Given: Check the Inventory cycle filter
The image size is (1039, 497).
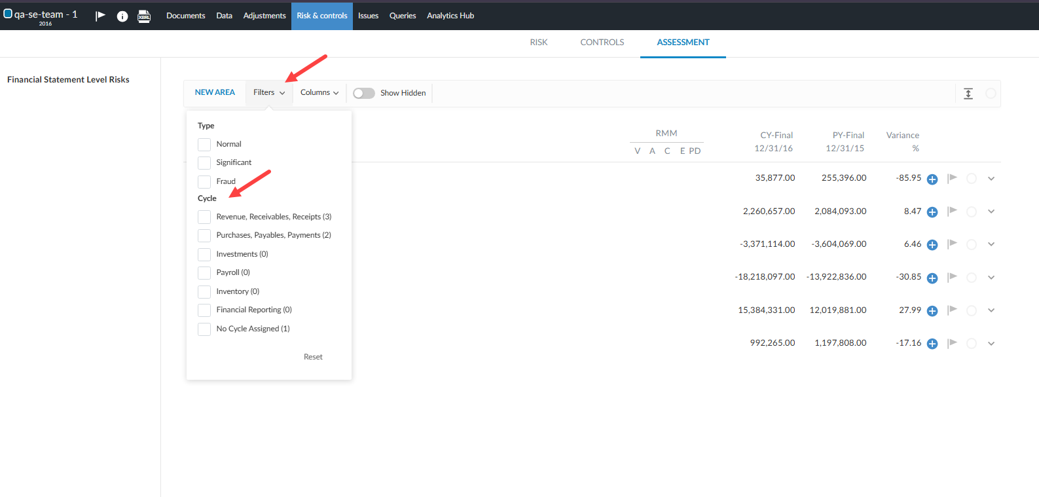Looking at the screenshot, I should click(204, 291).
